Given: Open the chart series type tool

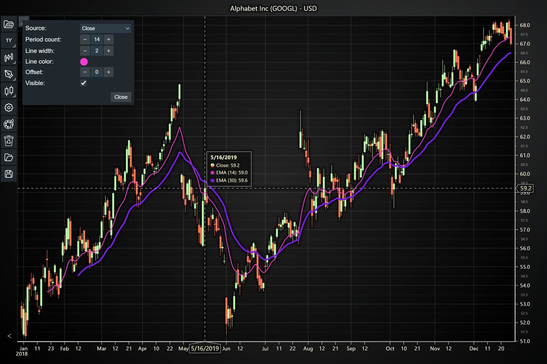Looking at the screenshot, I should (9, 57).
